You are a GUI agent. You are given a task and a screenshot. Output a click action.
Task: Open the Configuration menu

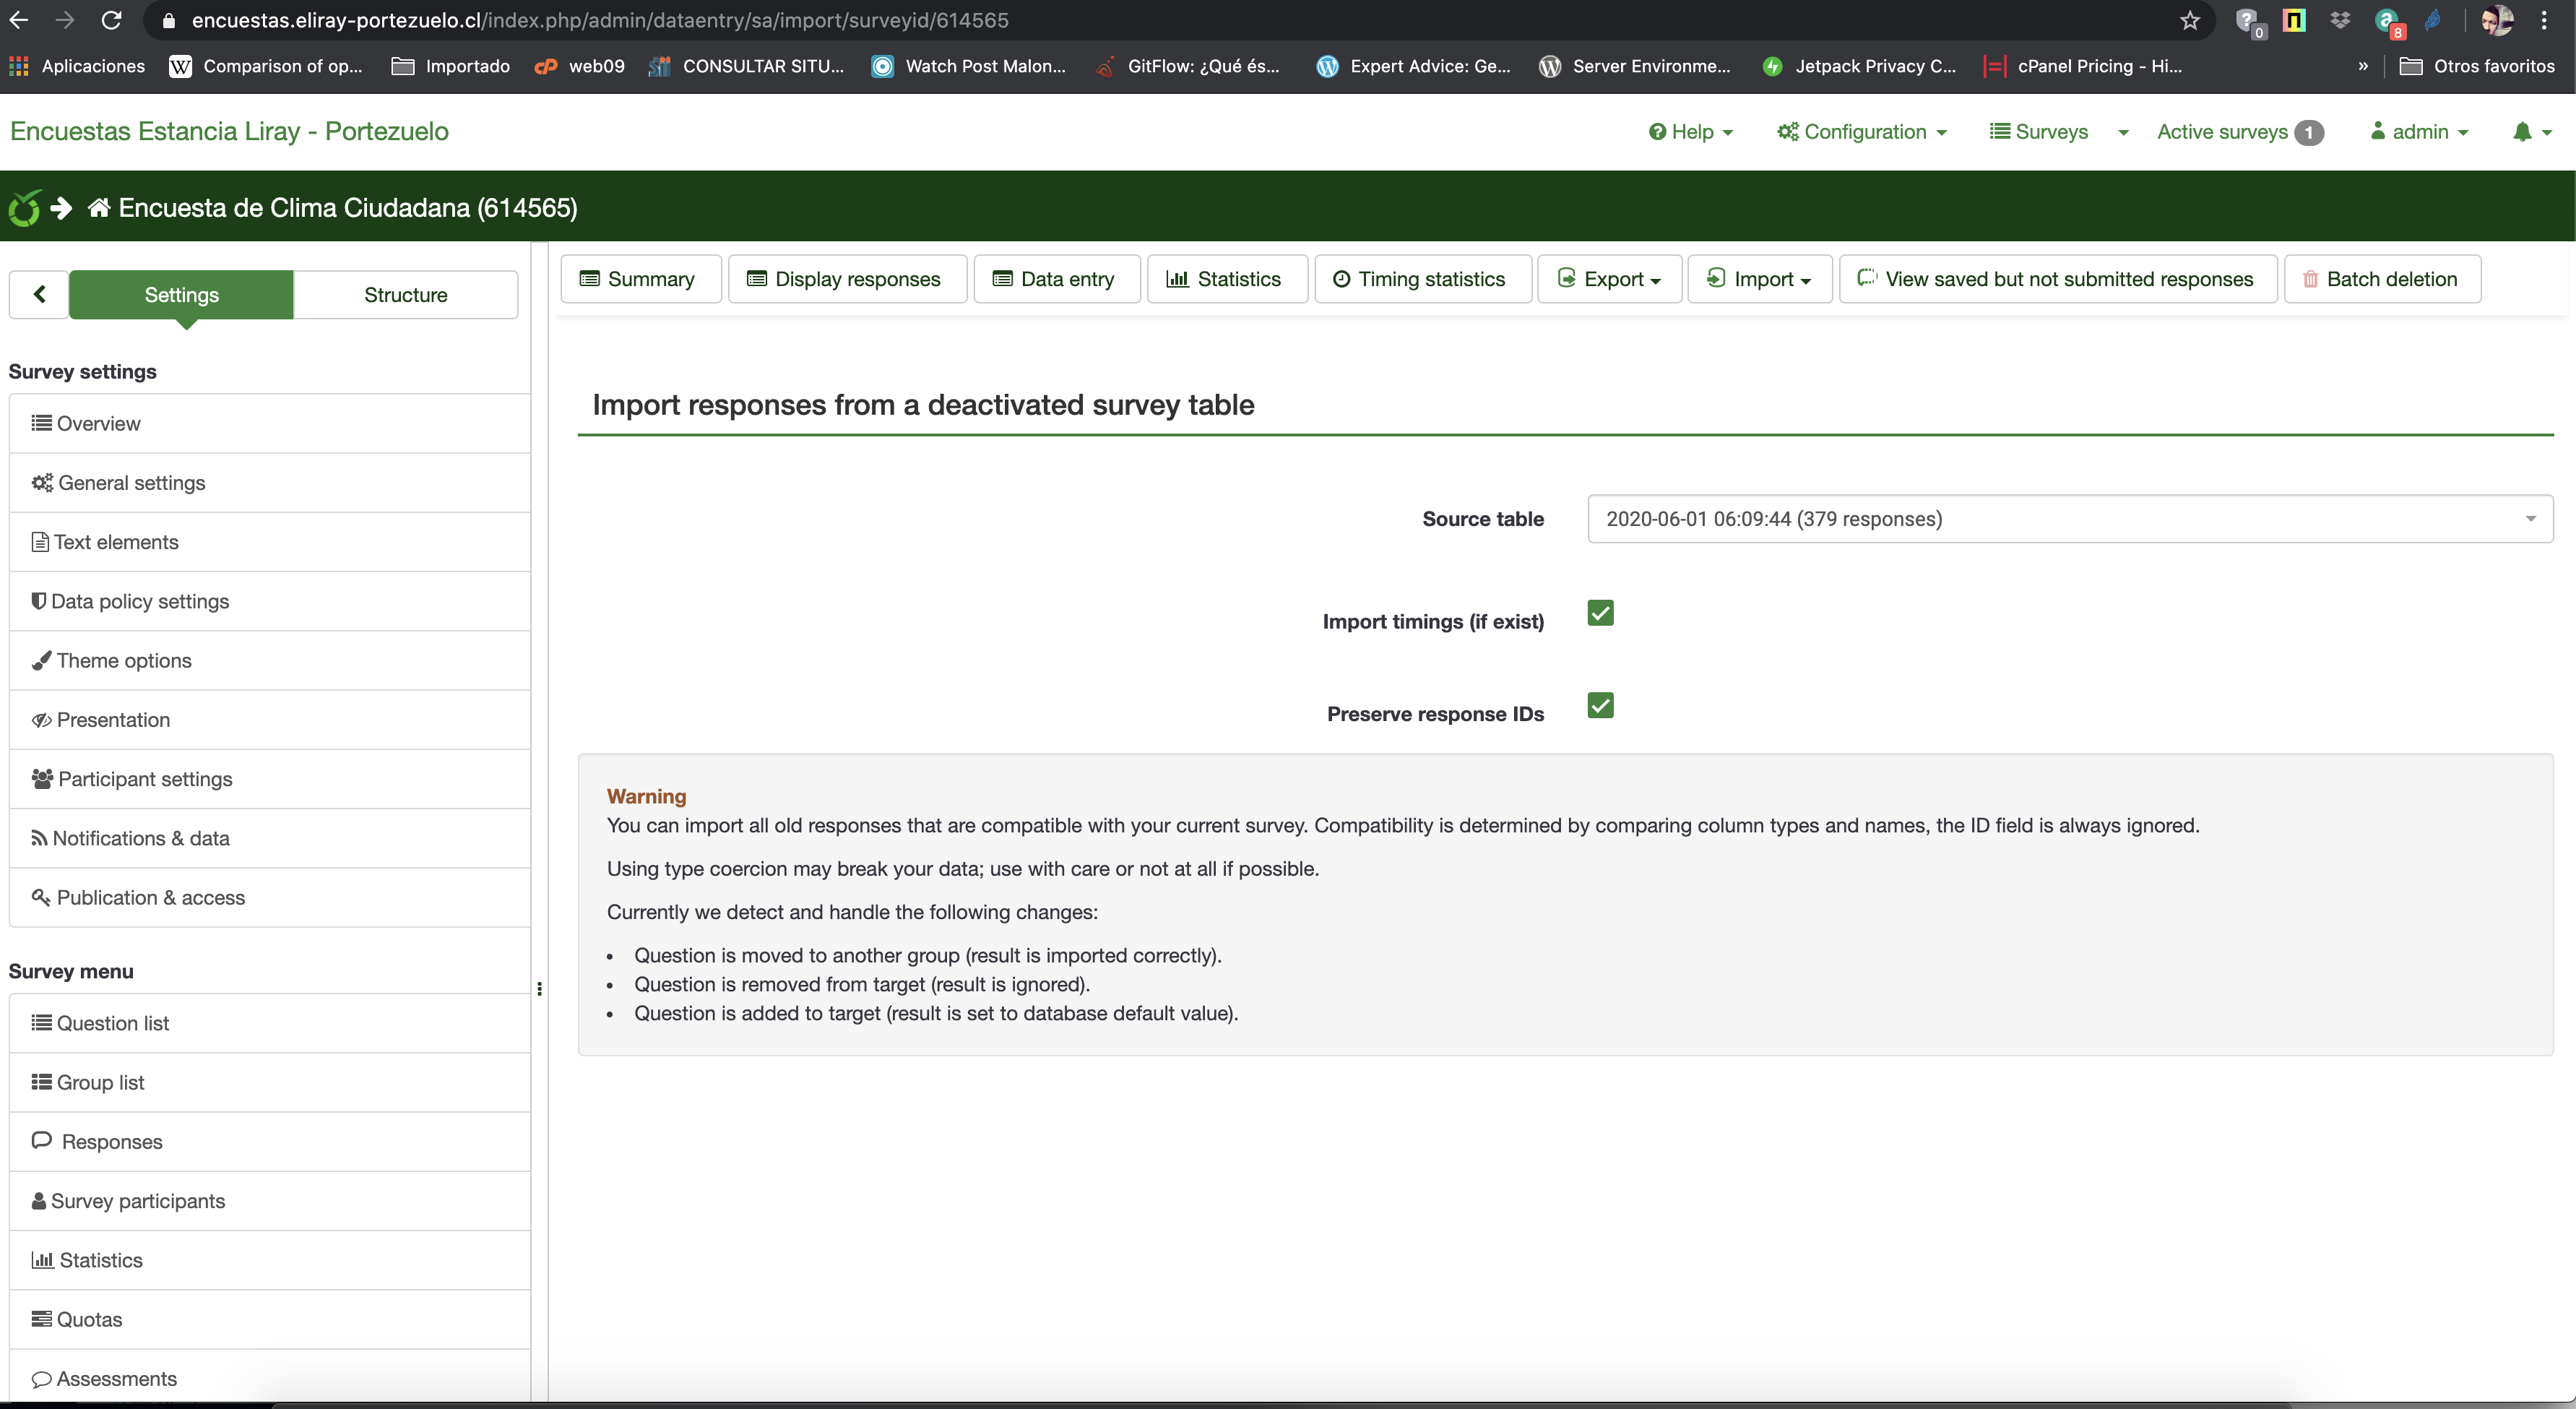[x=1862, y=132]
